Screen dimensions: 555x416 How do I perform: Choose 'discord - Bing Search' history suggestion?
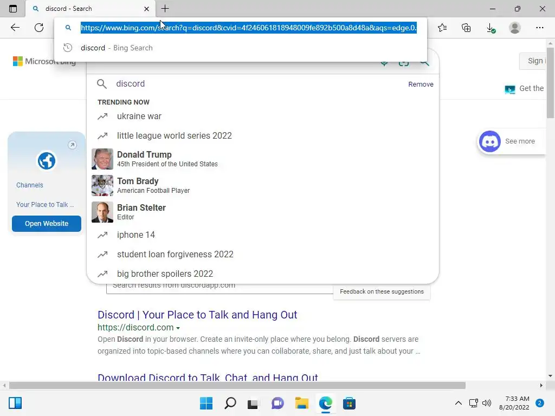pos(241,48)
